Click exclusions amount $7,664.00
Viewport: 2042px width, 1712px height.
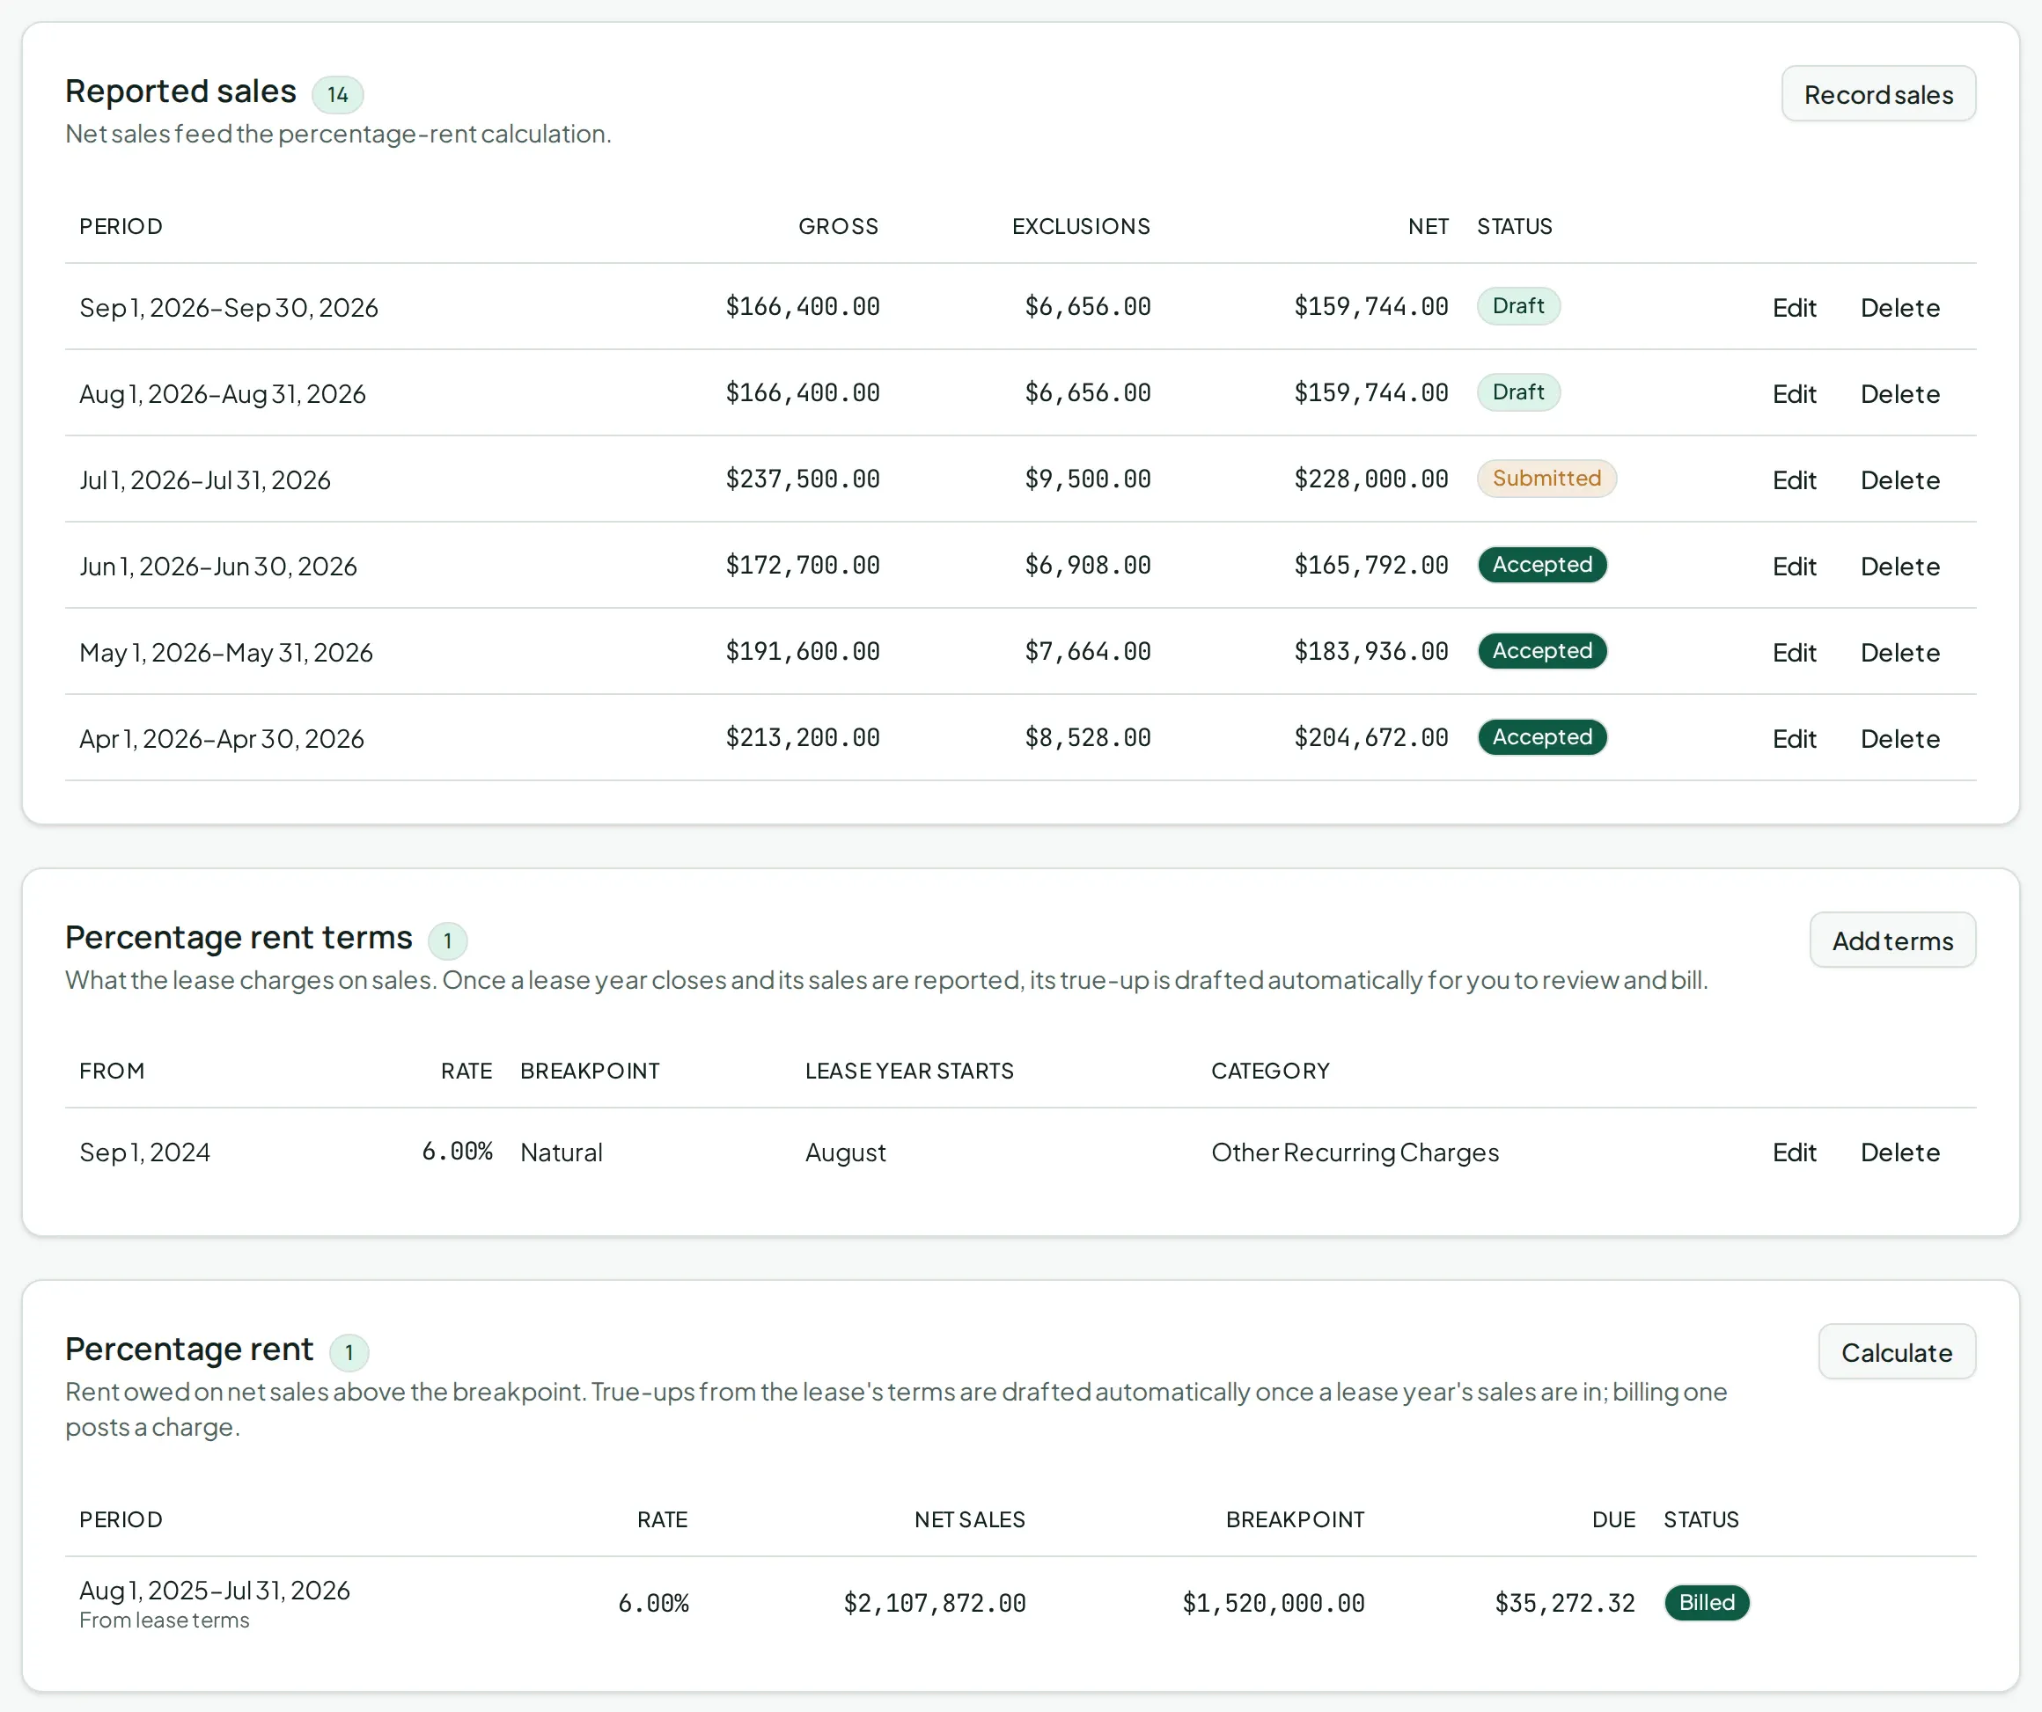point(1087,651)
